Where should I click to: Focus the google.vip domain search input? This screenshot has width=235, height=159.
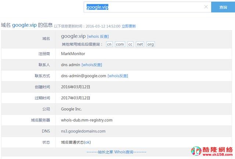click(x=147, y=7)
